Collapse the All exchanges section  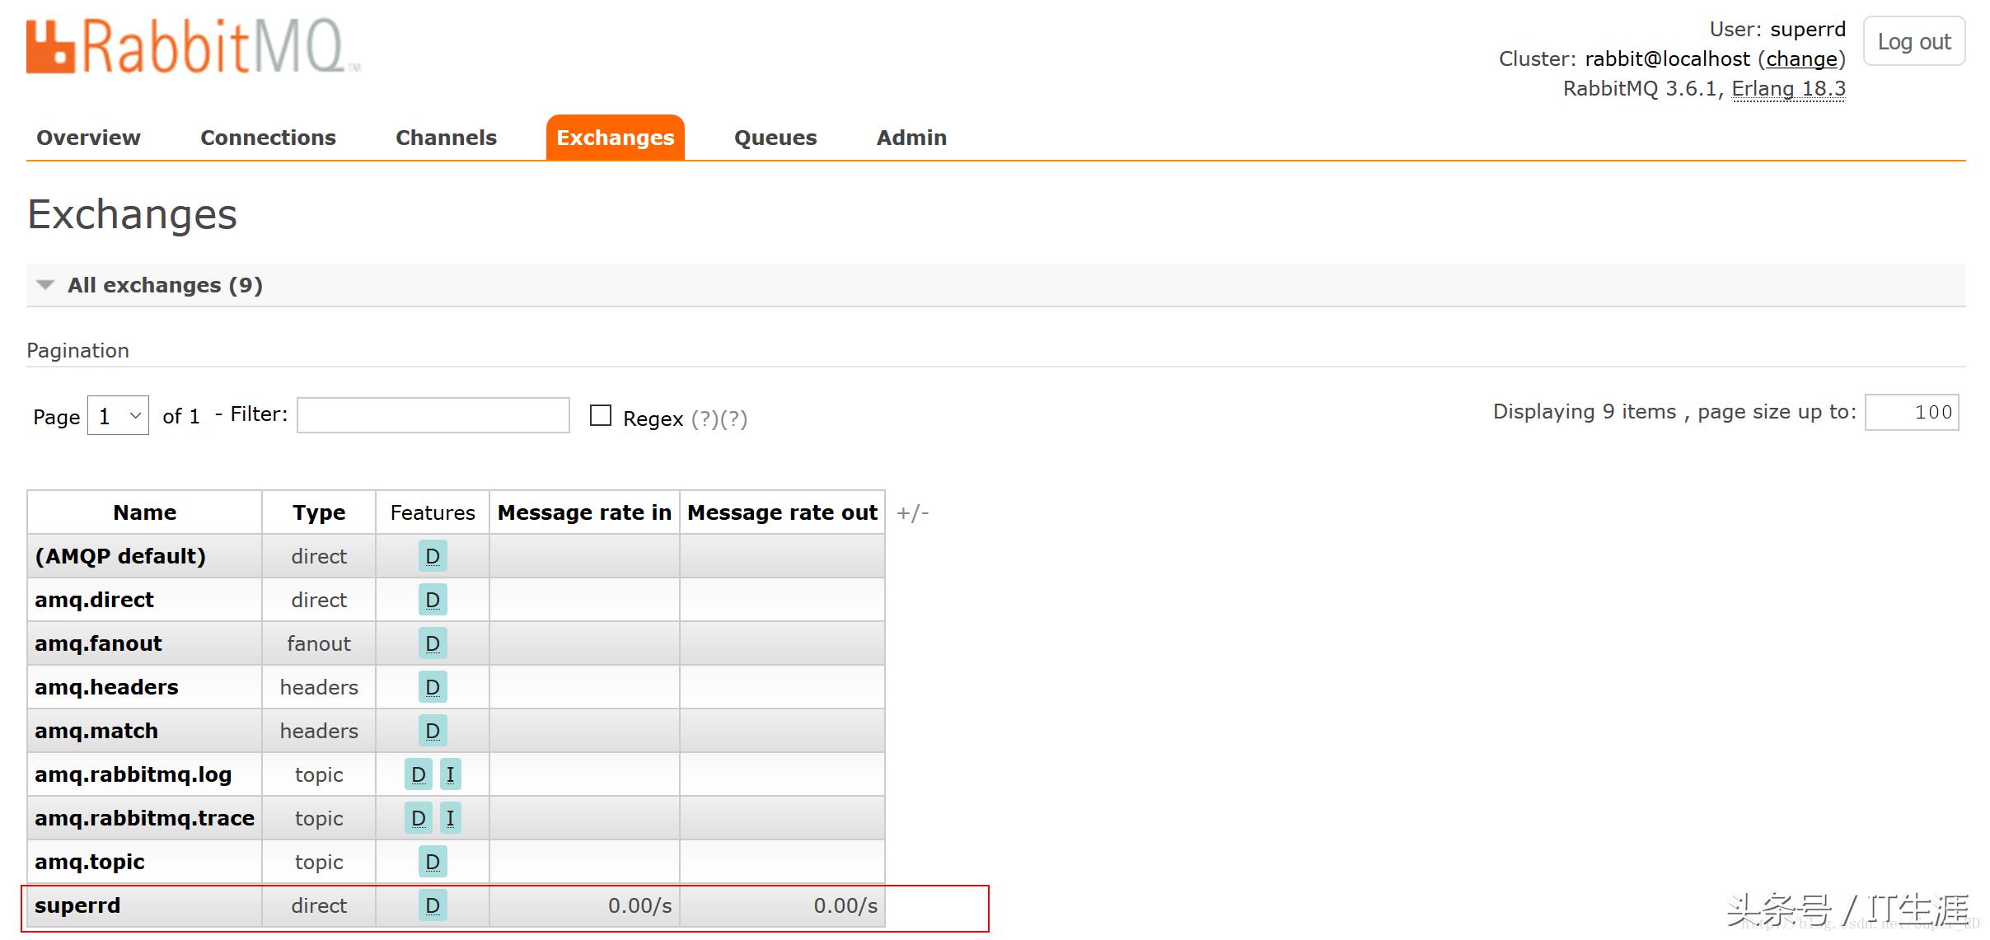165,285
